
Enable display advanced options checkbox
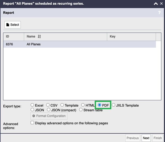coord(32,123)
